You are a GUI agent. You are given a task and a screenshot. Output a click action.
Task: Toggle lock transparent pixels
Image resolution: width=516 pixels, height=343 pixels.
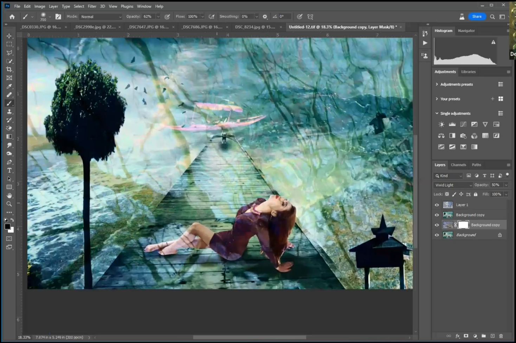[x=447, y=194]
